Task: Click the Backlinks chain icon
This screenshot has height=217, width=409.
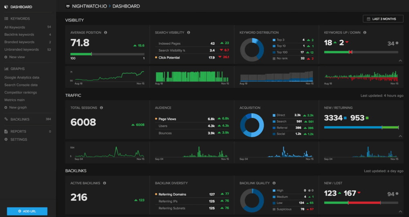Action: coord(6,119)
